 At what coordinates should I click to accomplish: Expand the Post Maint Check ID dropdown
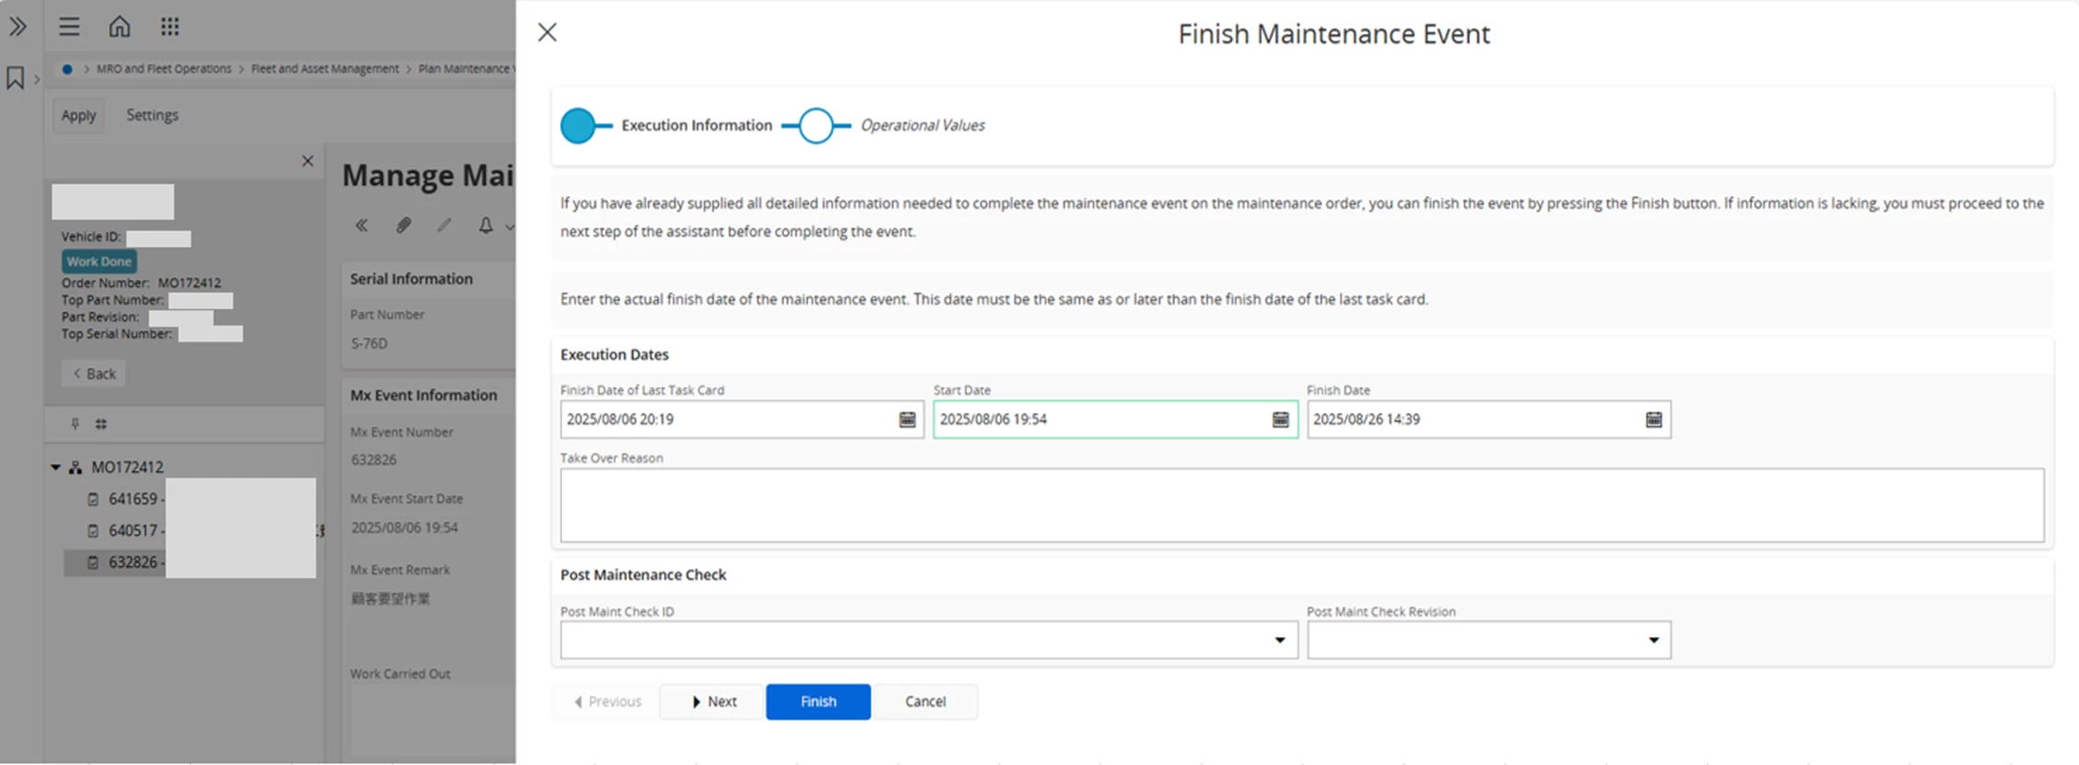coord(1279,641)
